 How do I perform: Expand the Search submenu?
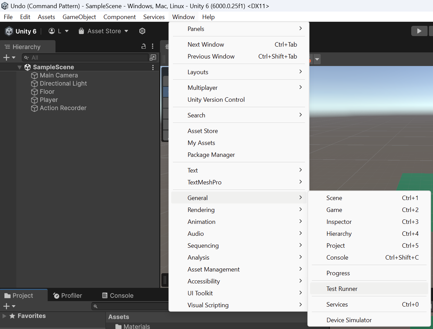click(239, 115)
